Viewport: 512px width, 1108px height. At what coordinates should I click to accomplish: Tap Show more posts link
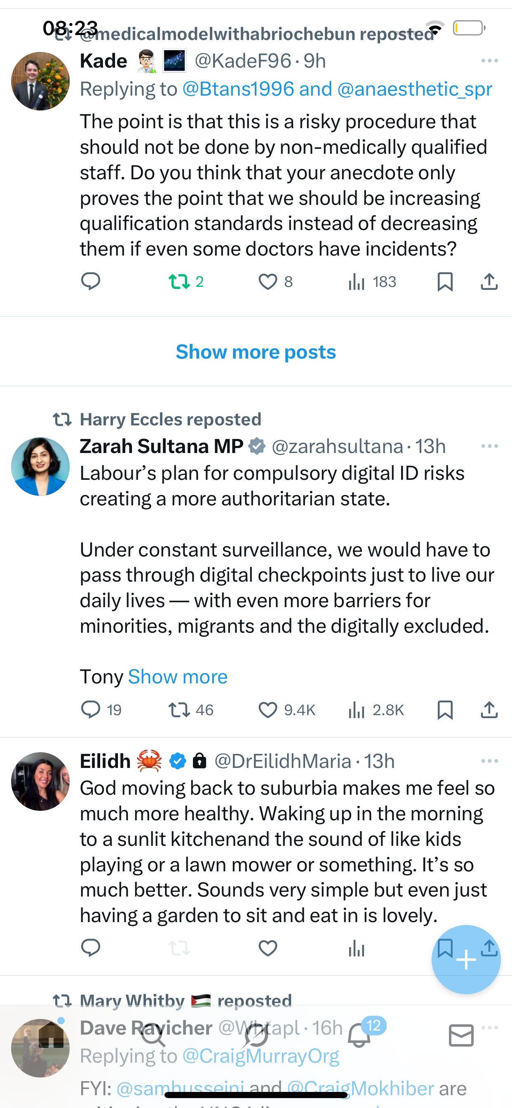click(256, 352)
